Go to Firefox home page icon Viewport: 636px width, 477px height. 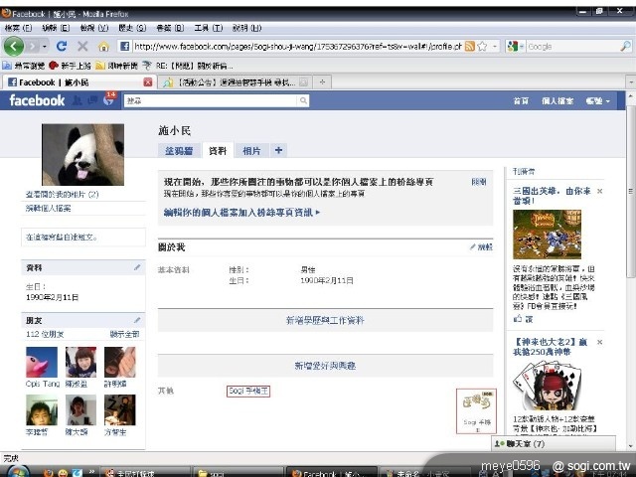pos(103,47)
